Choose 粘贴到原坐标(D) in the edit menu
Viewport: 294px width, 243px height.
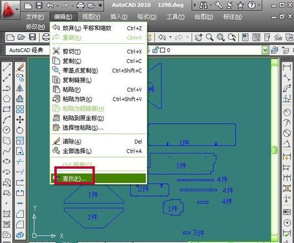99,118
